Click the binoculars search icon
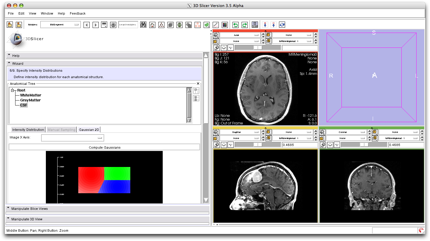This screenshot has width=430, height=241. pos(143,25)
